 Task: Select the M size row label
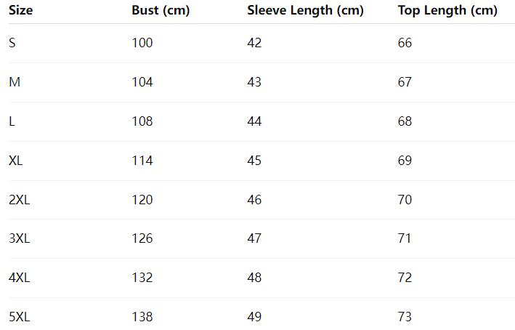(15, 83)
